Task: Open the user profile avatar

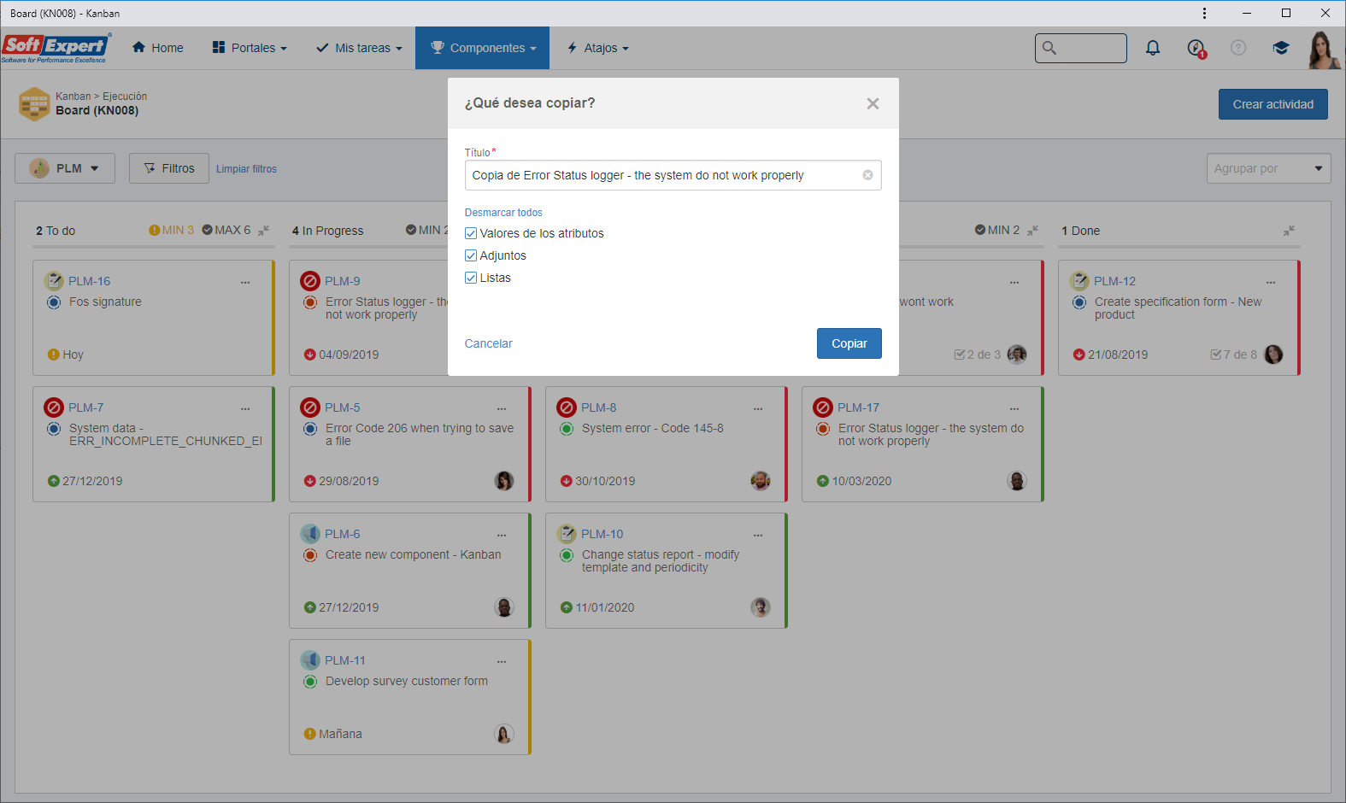Action: [1323, 50]
